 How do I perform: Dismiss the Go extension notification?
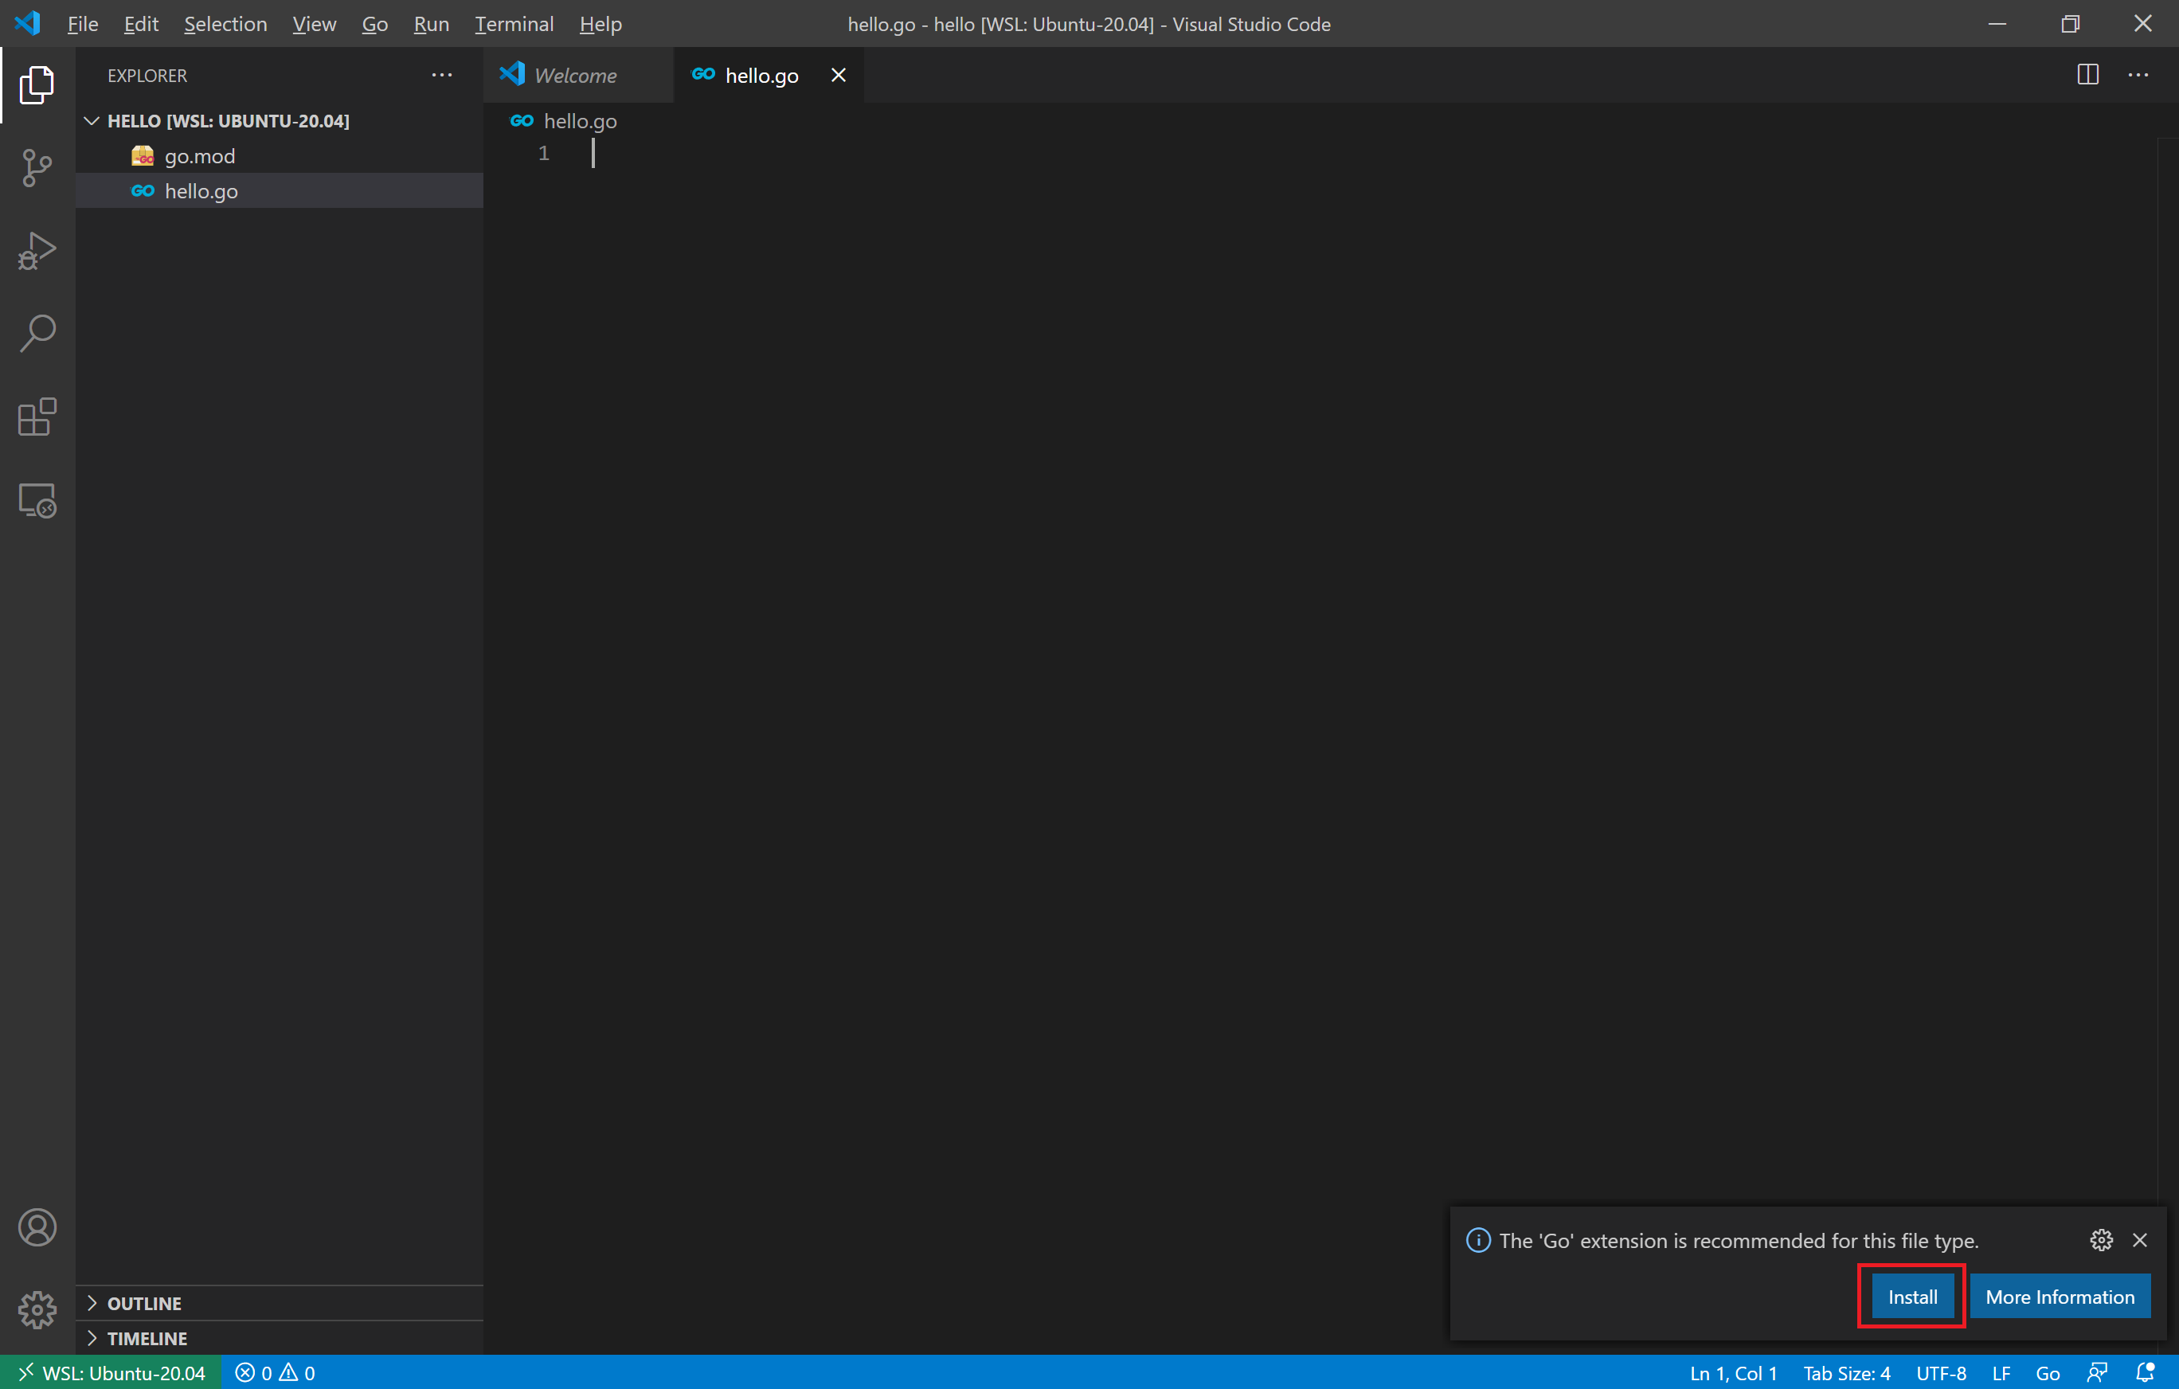pos(2139,1240)
